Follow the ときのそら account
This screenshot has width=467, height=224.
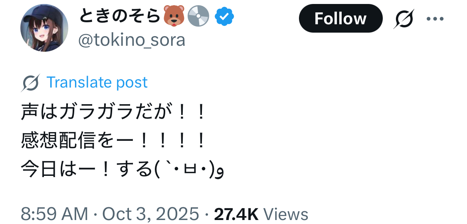(x=340, y=19)
